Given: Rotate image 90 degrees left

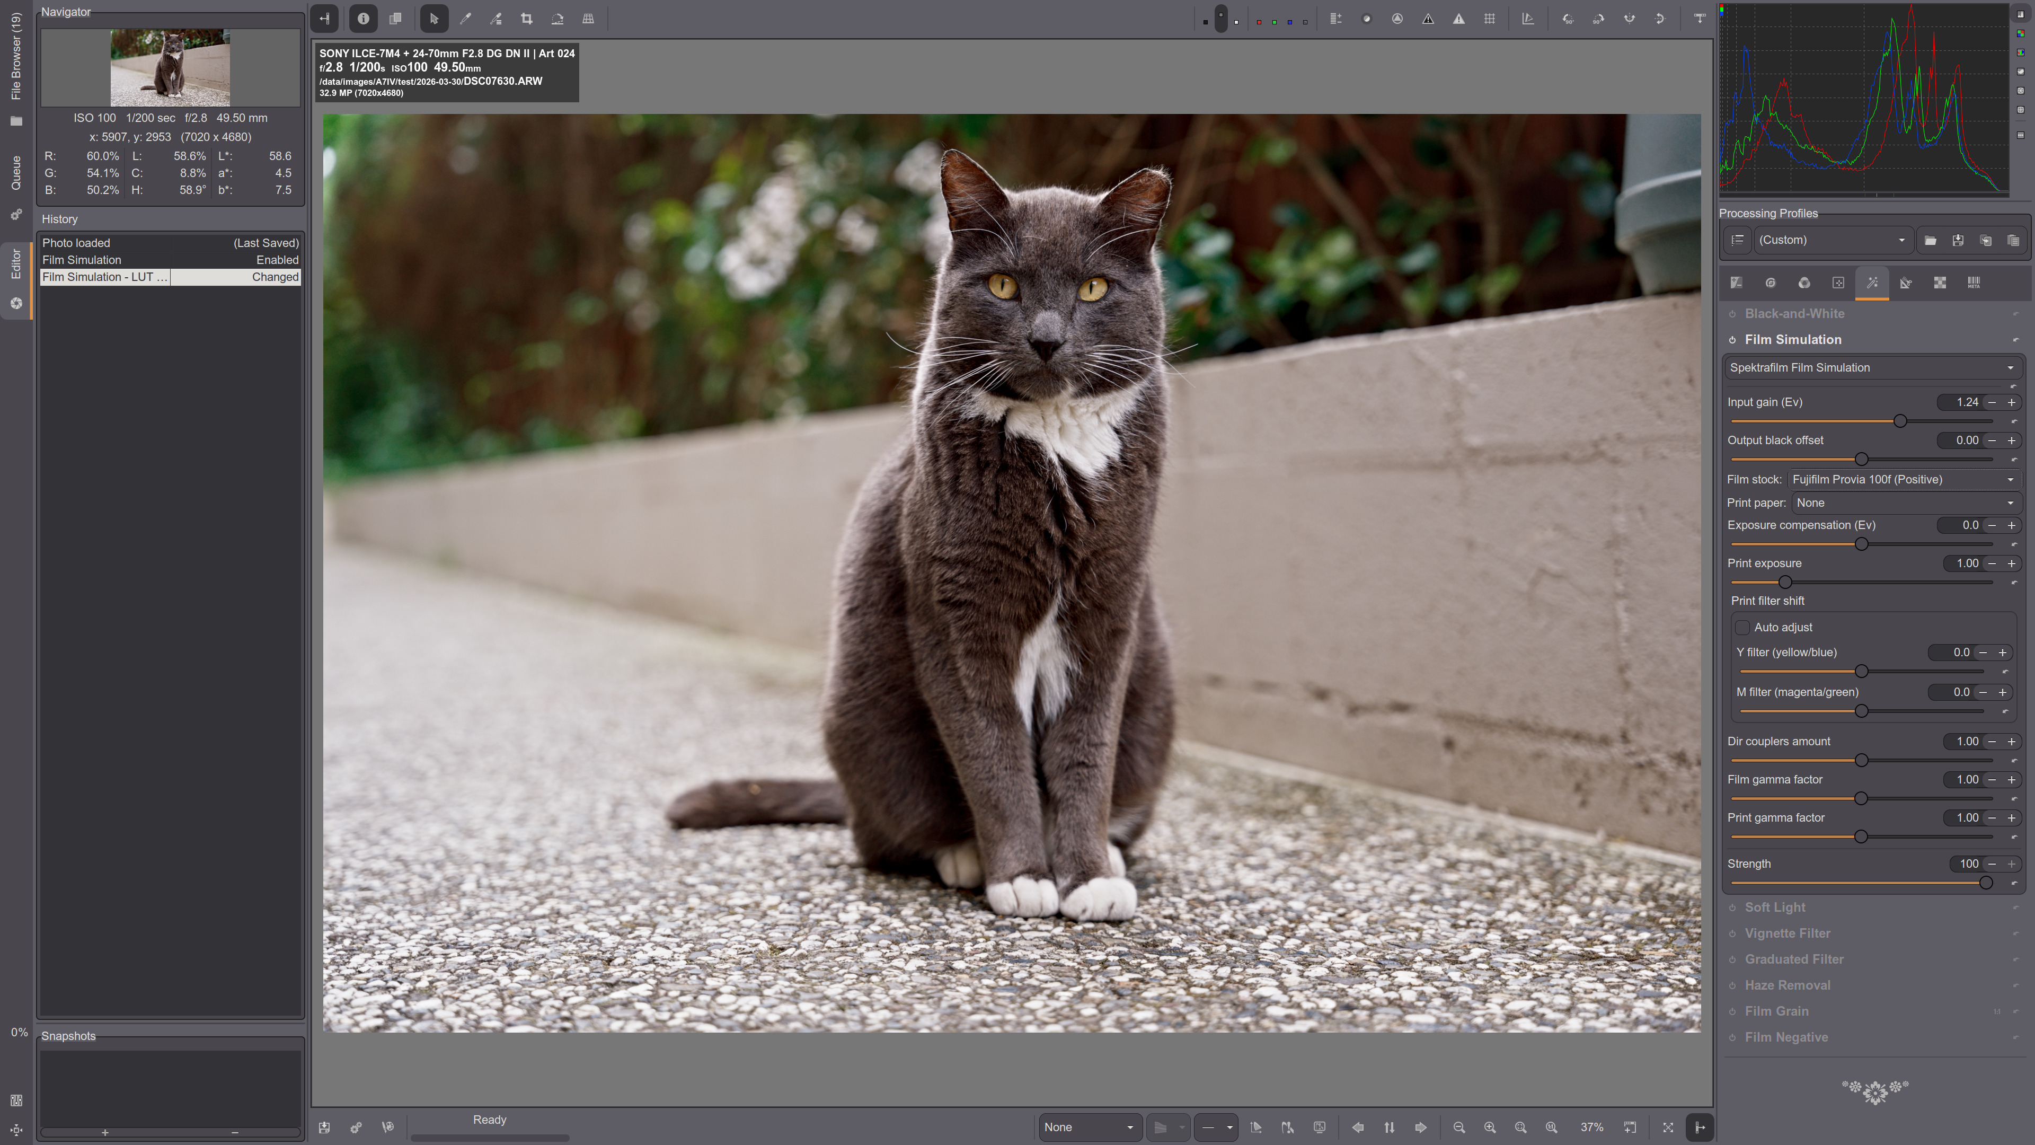Looking at the screenshot, I should tap(1568, 19).
